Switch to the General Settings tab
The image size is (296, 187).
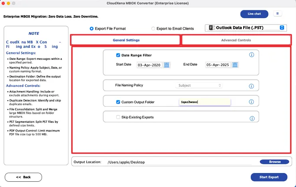pyautogui.click(x=126, y=40)
